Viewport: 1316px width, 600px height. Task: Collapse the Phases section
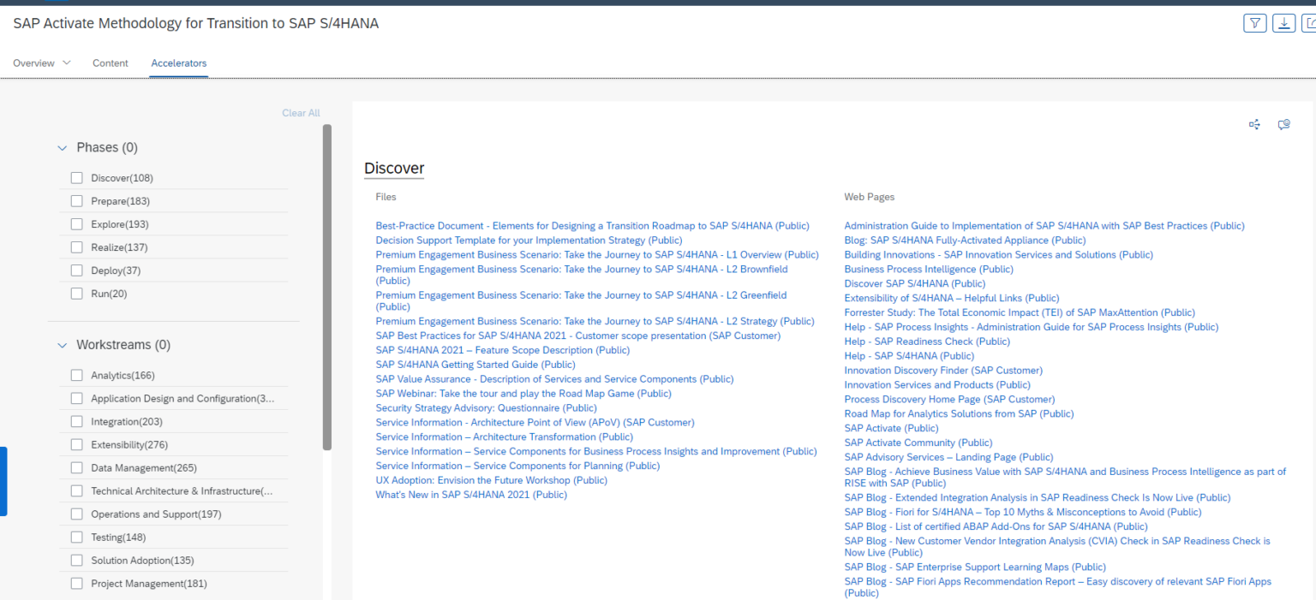(x=62, y=147)
